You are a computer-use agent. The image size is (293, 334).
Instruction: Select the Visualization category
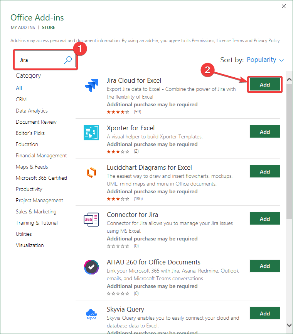tap(30, 245)
